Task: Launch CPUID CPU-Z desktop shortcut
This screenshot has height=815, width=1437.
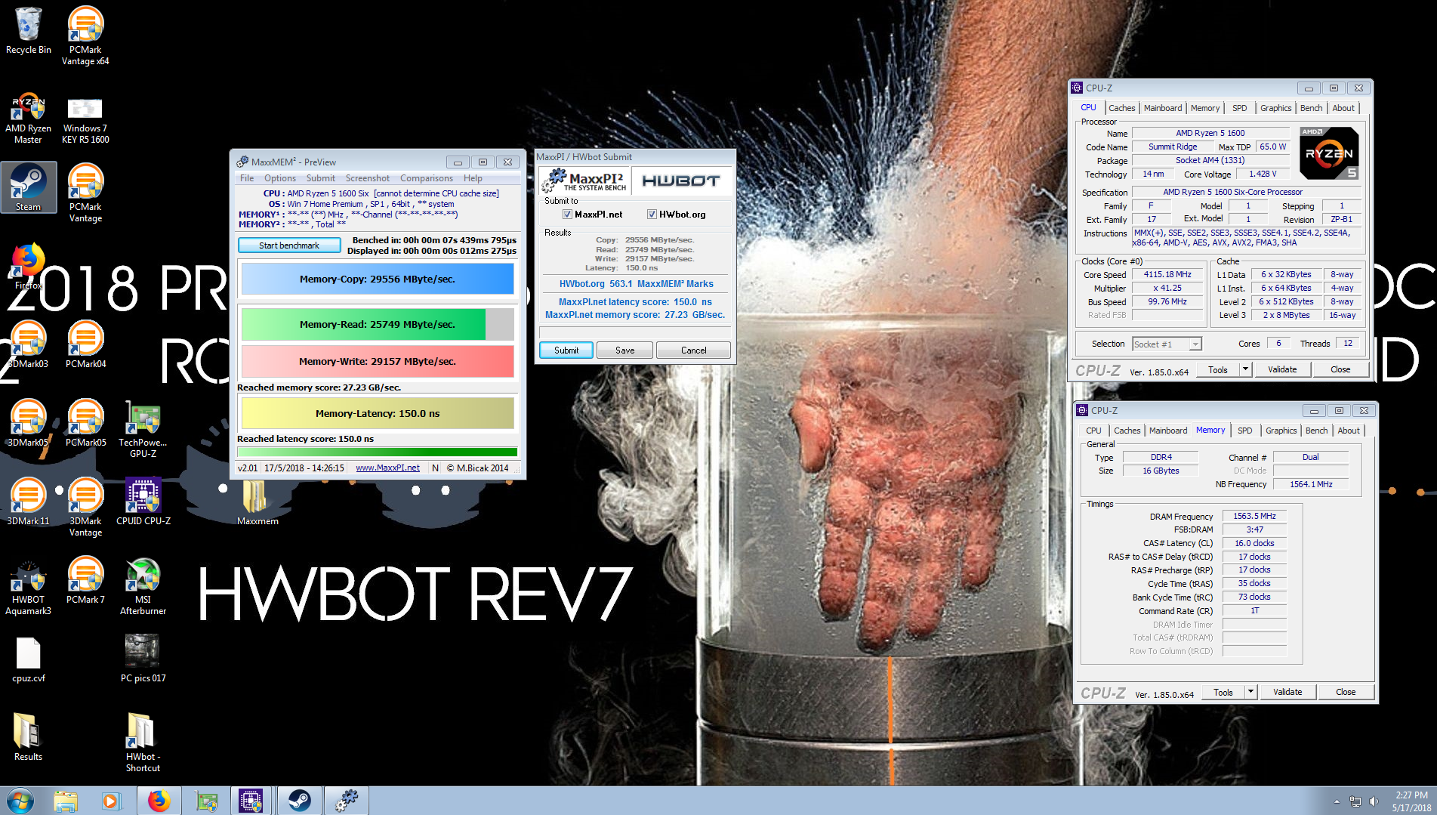Action: [143, 502]
